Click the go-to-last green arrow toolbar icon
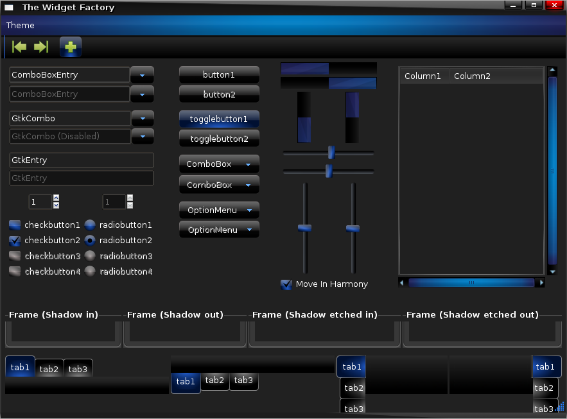The width and height of the screenshot is (567, 419). [x=41, y=47]
